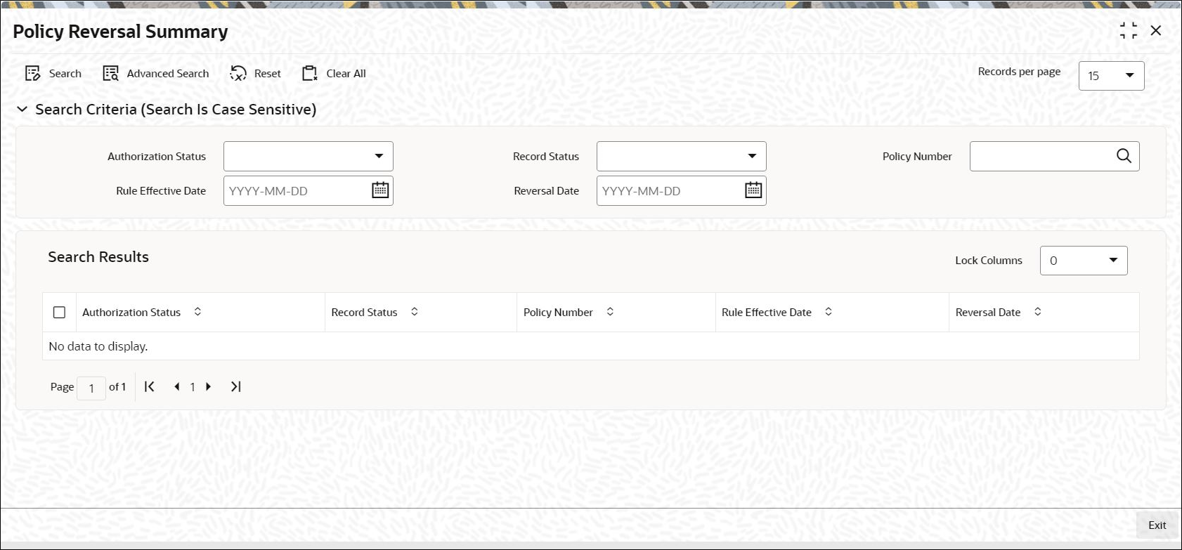This screenshot has height=550, width=1182.
Task: Open Advanced Search
Action: [156, 74]
